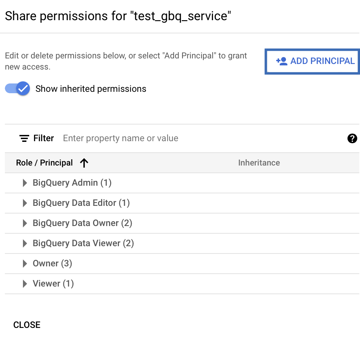Viewport: 360px width, 338px height.
Task: Click the Inheritance column header
Action: click(x=259, y=163)
